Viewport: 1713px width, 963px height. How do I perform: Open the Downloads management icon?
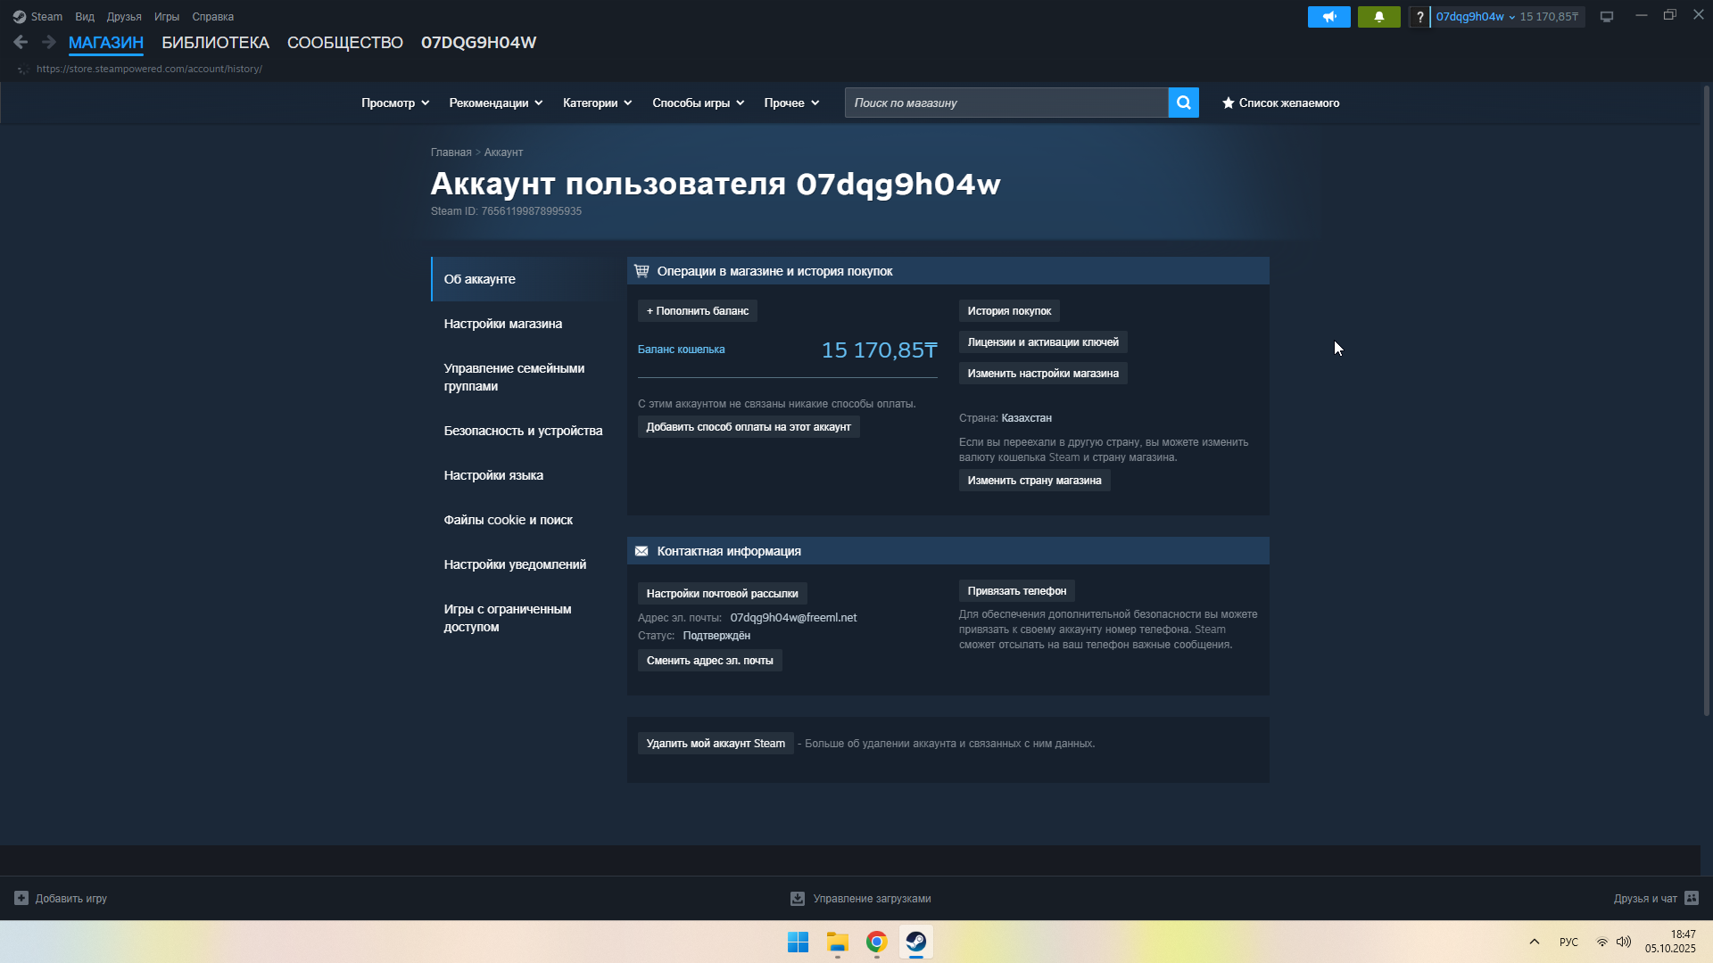[x=798, y=899]
